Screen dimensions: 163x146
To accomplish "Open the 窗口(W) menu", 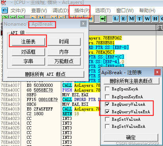I will 125,11.
